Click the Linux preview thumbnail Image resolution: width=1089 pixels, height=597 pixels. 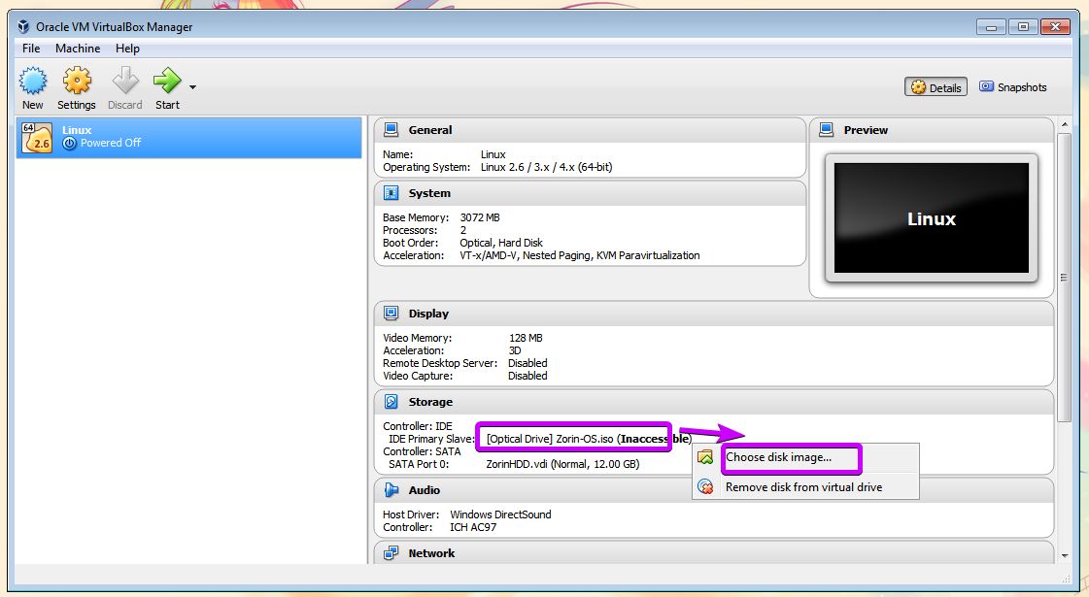tap(932, 218)
